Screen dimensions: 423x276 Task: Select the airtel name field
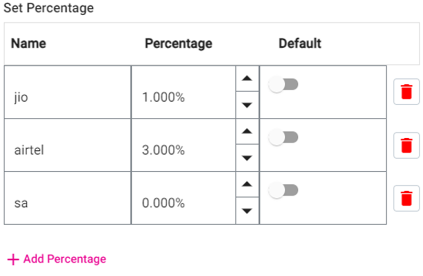[67, 150]
